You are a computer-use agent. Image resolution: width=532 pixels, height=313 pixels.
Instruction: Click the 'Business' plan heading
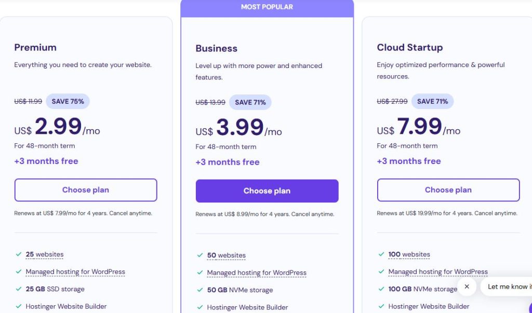click(216, 48)
